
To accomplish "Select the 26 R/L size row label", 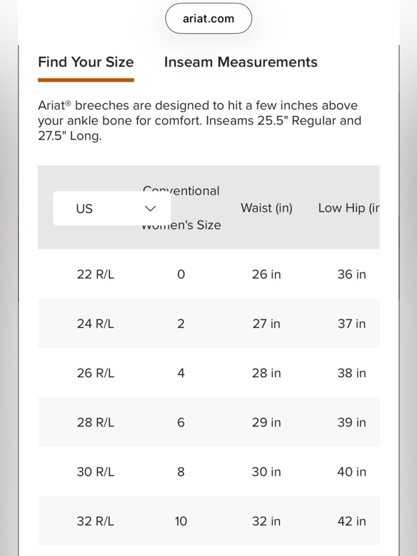I will pos(95,373).
